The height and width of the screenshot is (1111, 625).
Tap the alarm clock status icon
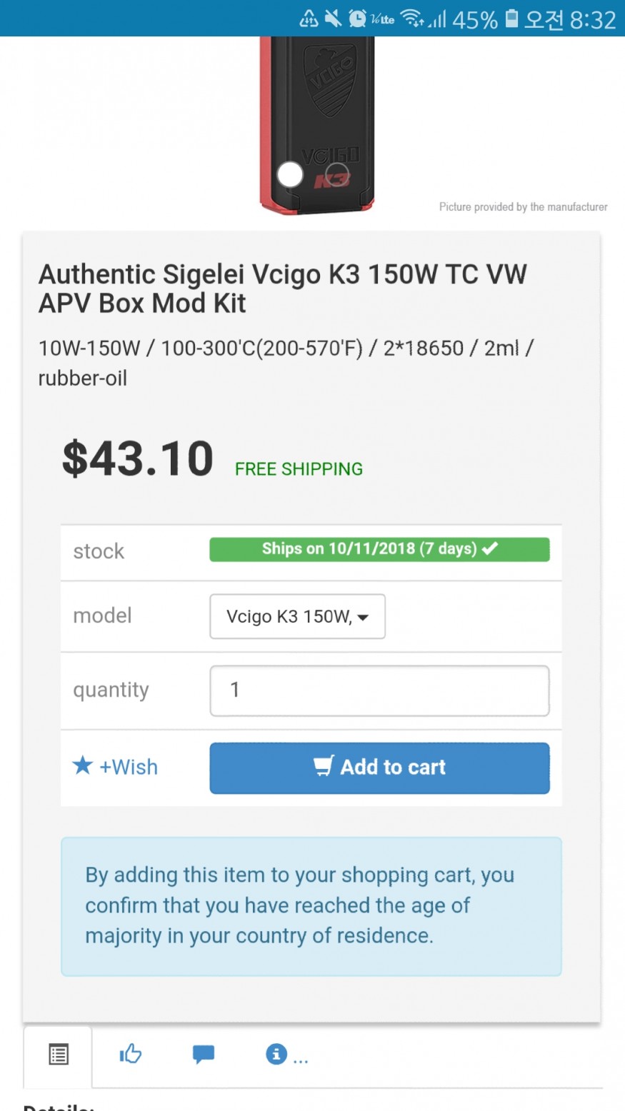[357, 19]
